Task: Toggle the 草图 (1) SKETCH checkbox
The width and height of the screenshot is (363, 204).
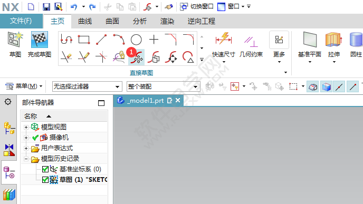Action: [45, 180]
